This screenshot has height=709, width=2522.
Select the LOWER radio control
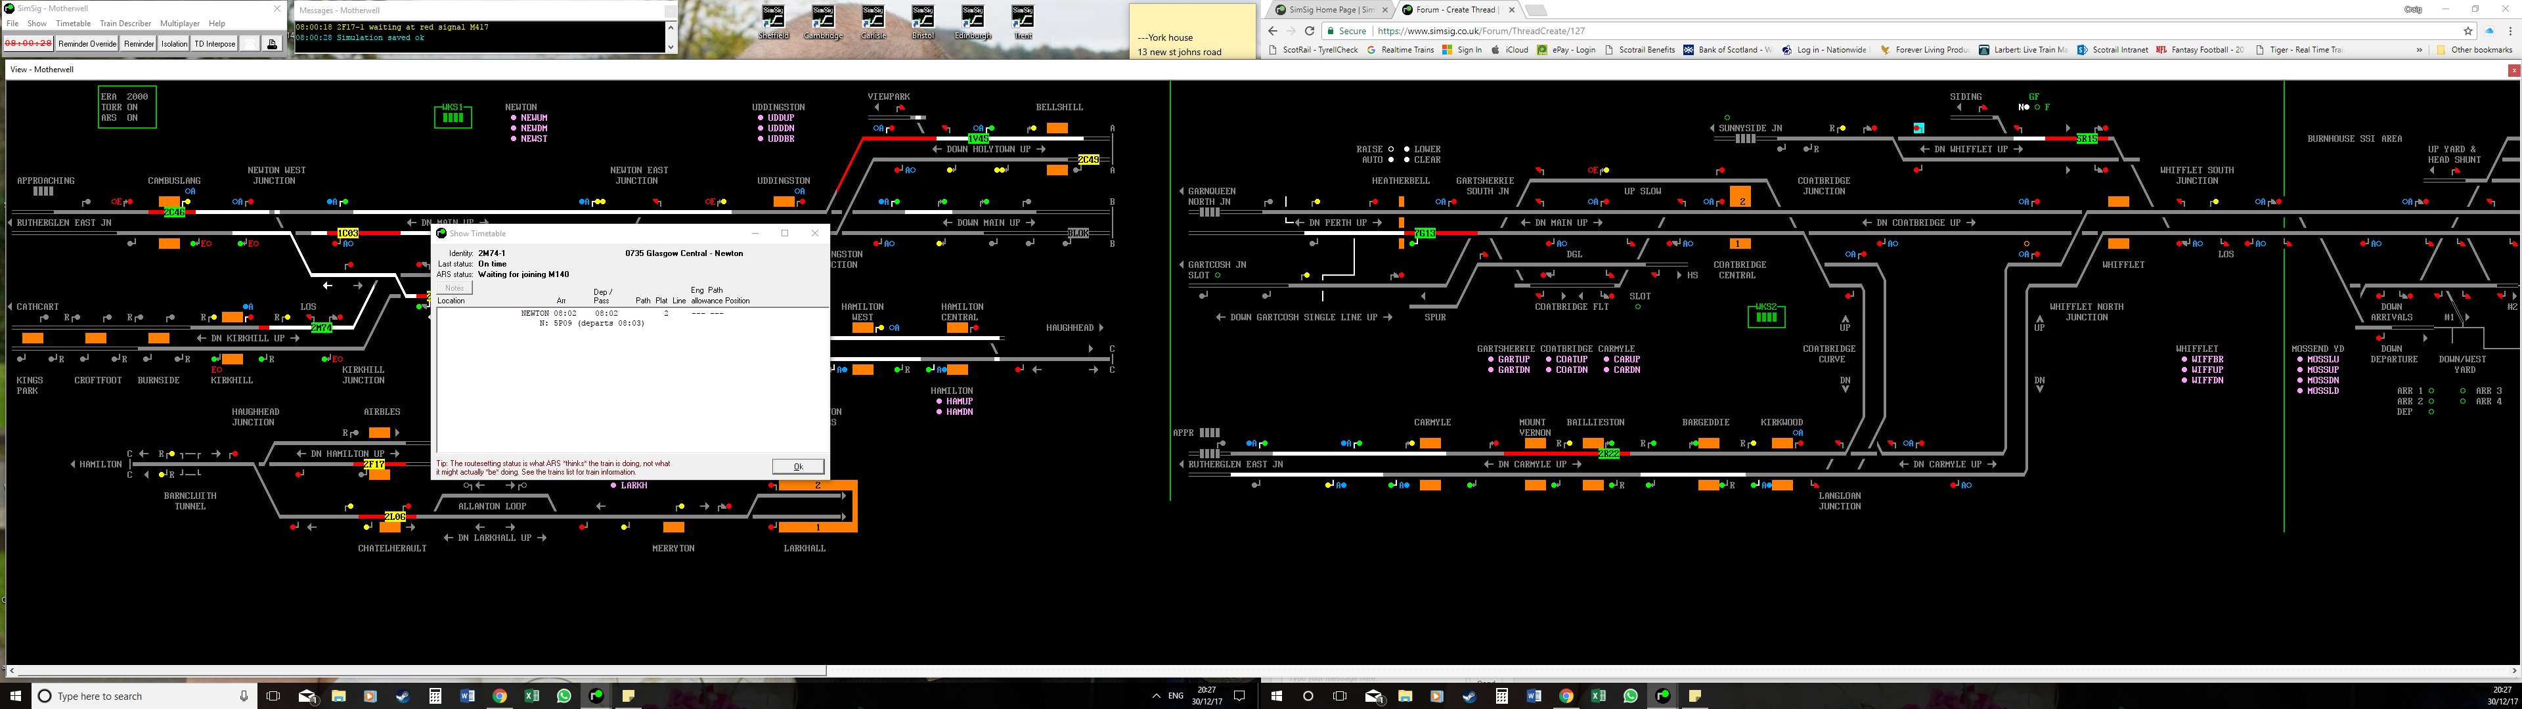click(1407, 150)
